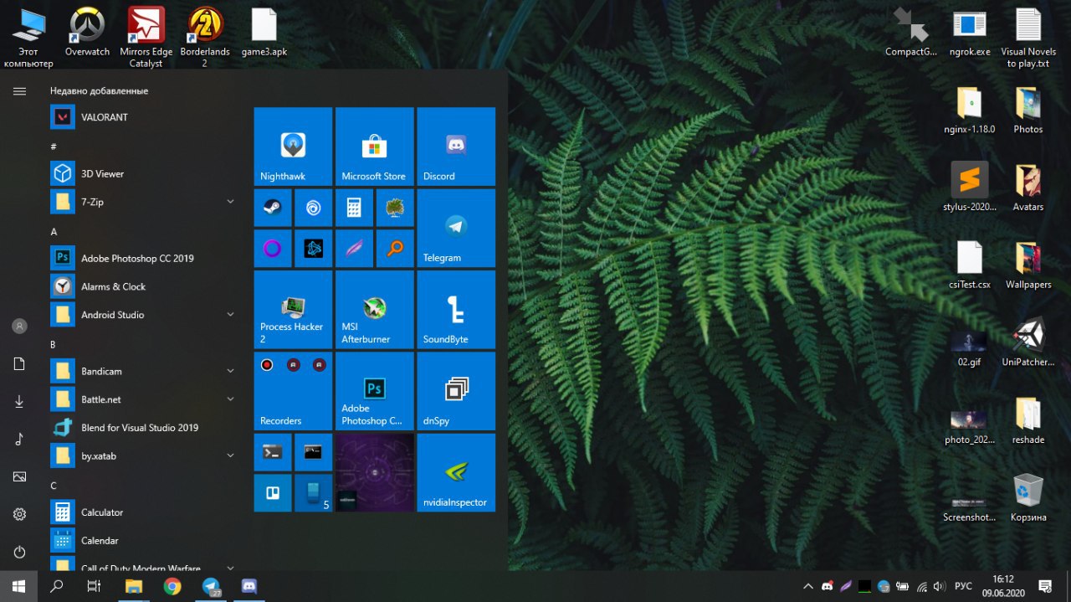The width and height of the screenshot is (1071, 602).
Task: Open File Explorer on taskbar
Action: [134, 586]
